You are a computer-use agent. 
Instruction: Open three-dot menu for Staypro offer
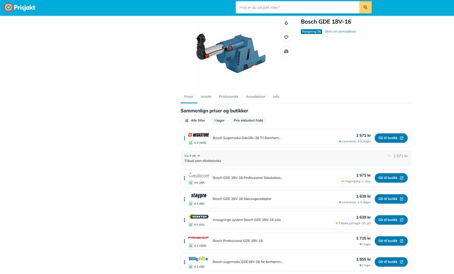[184, 199]
